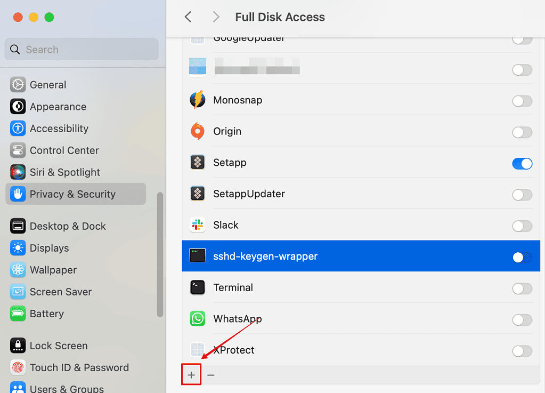Click the WhatsApp app icon
This screenshot has width=545, height=393.
197,318
